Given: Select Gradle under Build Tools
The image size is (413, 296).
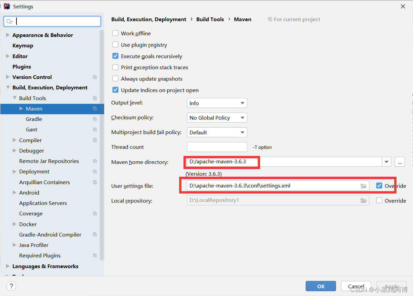Looking at the screenshot, I should click(x=34, y=119).
